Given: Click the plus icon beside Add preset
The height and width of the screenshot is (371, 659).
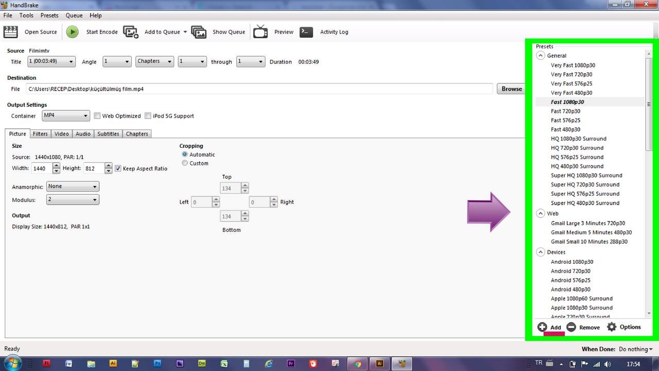Looking at the screenshot, I should point(542,327).
